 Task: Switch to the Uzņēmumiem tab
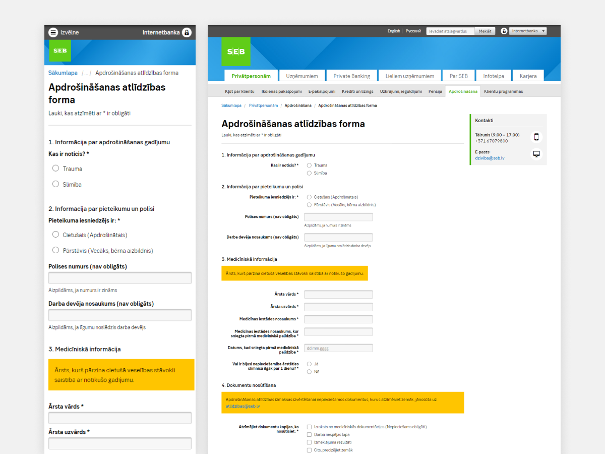pyautogui.click(x=302, y=76)
